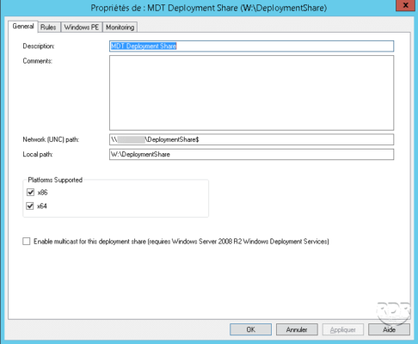Click the Network (UNC) path label
The height and width of the screenshot is (344, 418).
pyautogui.click(x=51, y=139)
